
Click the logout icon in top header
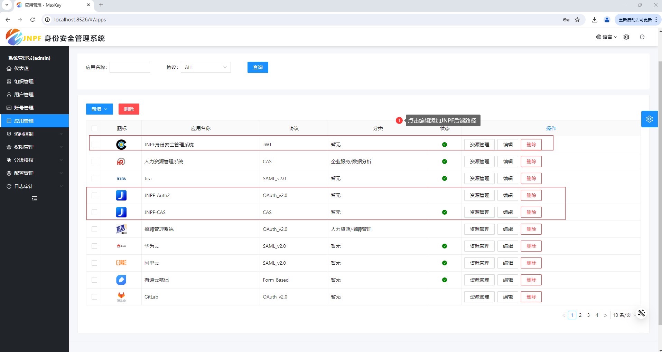[642, 37]
